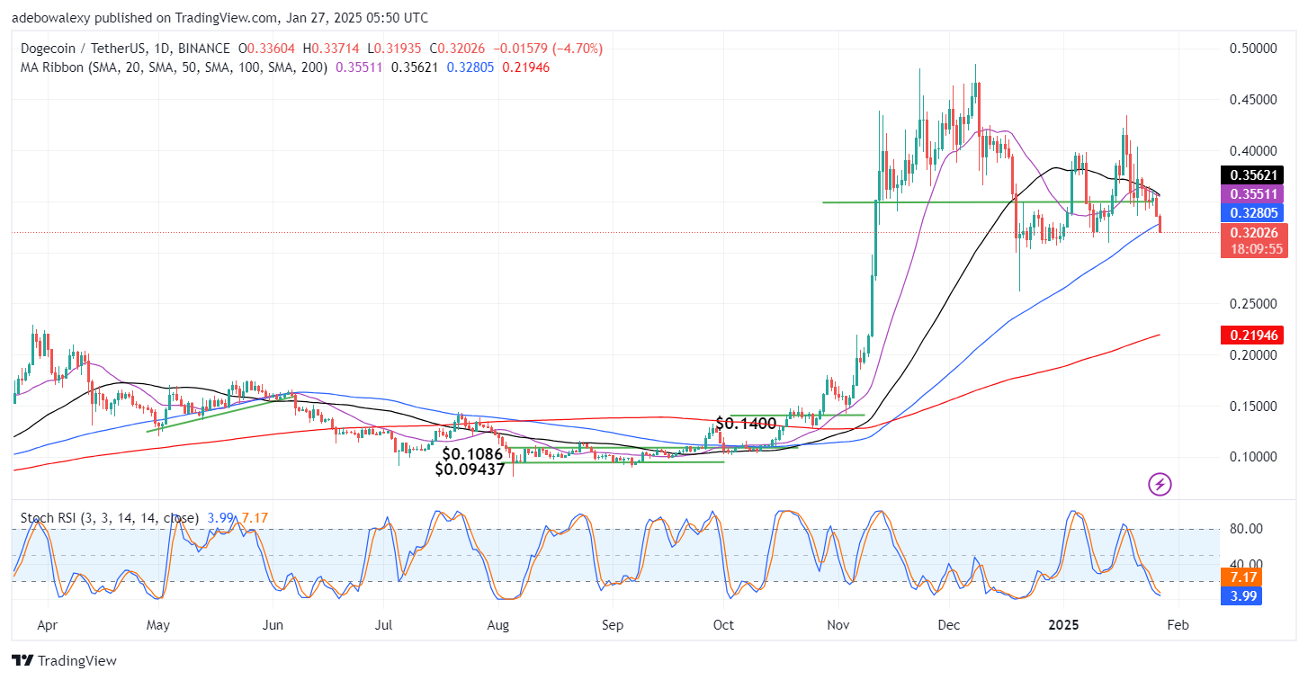Click the 40.00 Stoch RSI axis label
The image size is (1308, 680).
coord(1245,564)
